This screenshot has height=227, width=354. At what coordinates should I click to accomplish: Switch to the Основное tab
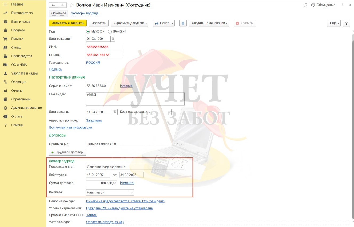point(58,13)
